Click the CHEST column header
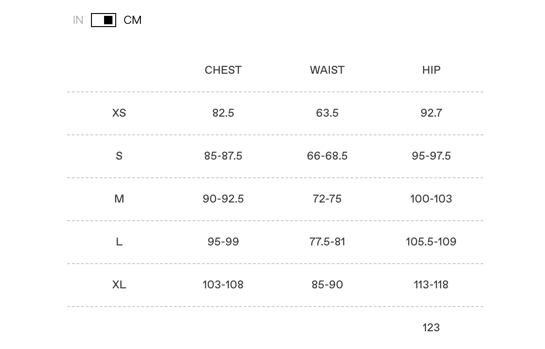Viewport: 545px width, 349px height. 223,70
